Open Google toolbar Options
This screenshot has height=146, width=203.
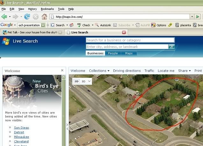click(x=159, y=25)
